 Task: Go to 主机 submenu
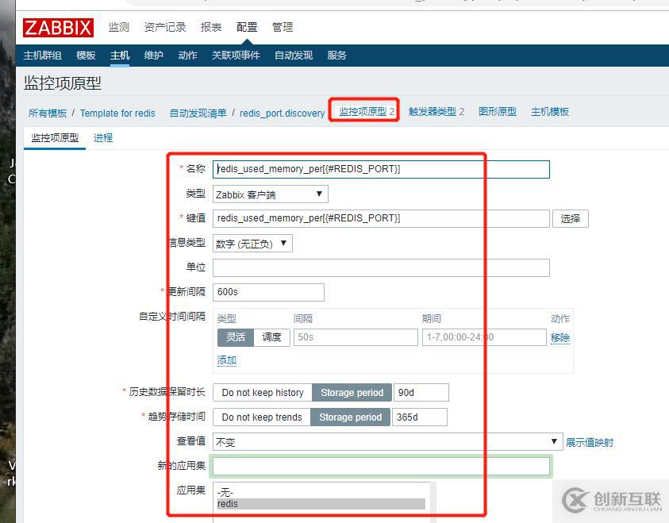click(x=120, y=56)
